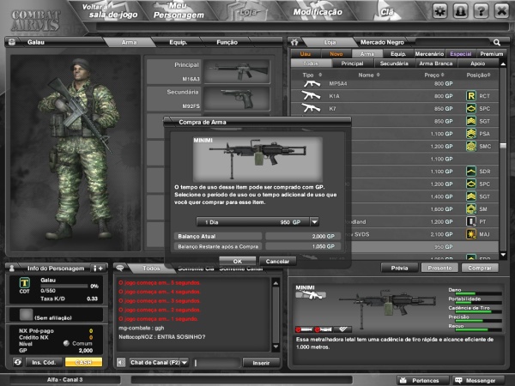Select the Mercenário shop category tab
This screenshot has height=386, width=515.
pos(429,53)
